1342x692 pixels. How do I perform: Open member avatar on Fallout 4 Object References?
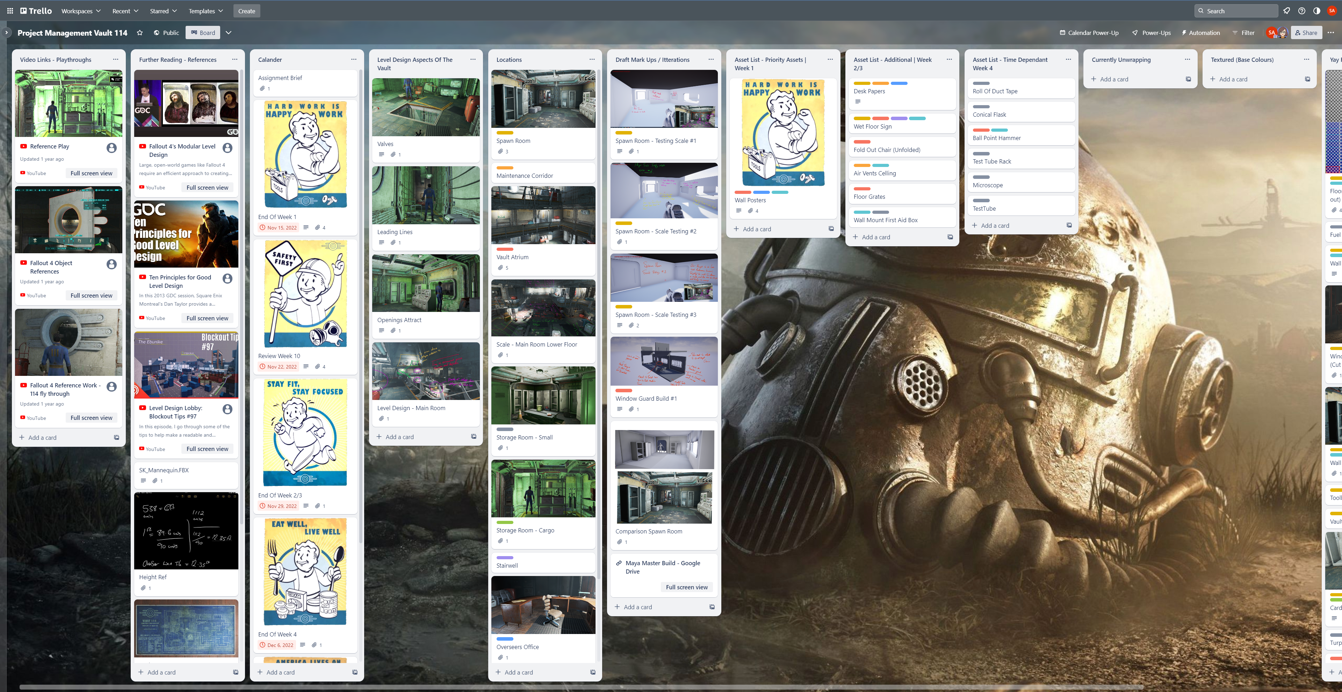click(x=111, y=264)
